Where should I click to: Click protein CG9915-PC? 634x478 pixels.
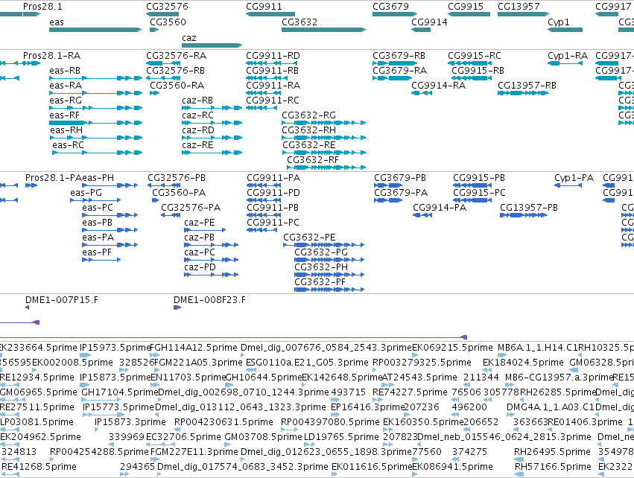click(x=479, y=193)
